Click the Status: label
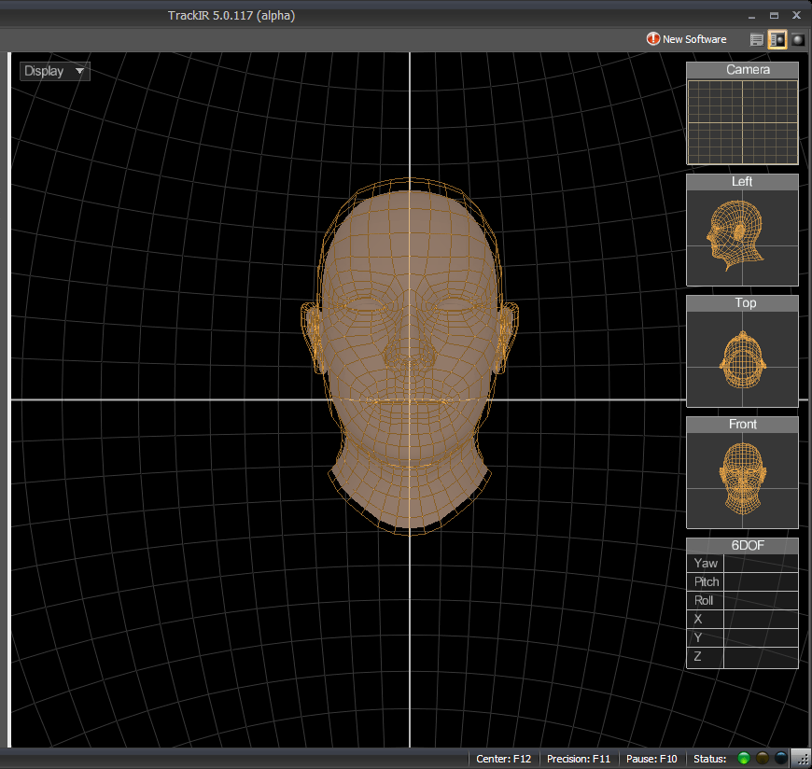812x769 pixels. 709,759
